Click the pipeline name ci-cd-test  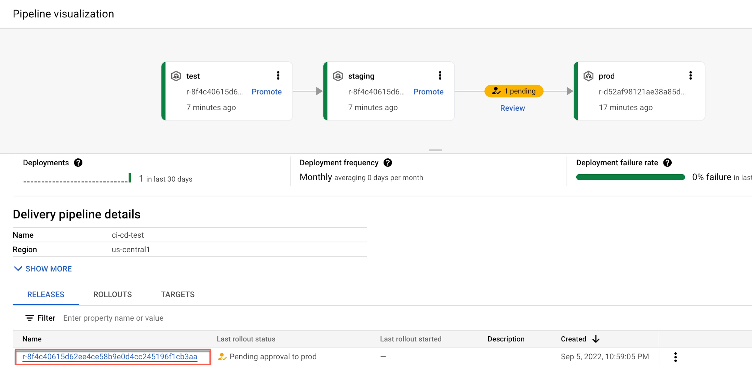pos(128,235)
